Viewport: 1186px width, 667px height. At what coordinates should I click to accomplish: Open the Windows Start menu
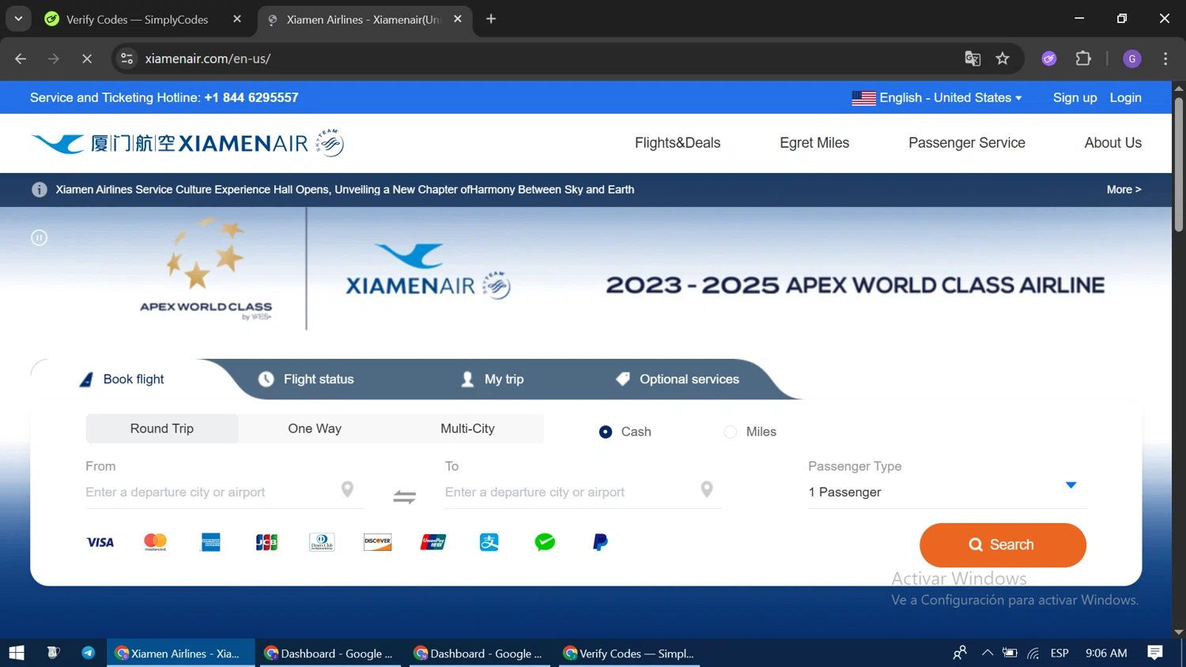pyautogui.click(x=17, y=653)
